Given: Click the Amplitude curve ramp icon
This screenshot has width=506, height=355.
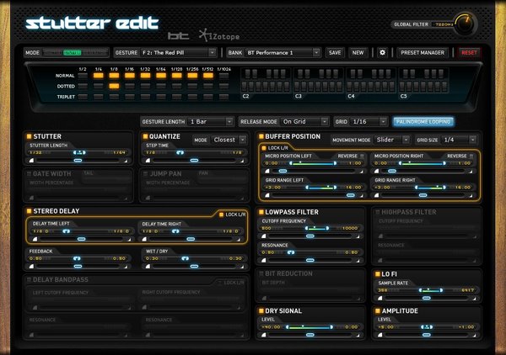Looking at the screenshot, I should pos(379,335).
